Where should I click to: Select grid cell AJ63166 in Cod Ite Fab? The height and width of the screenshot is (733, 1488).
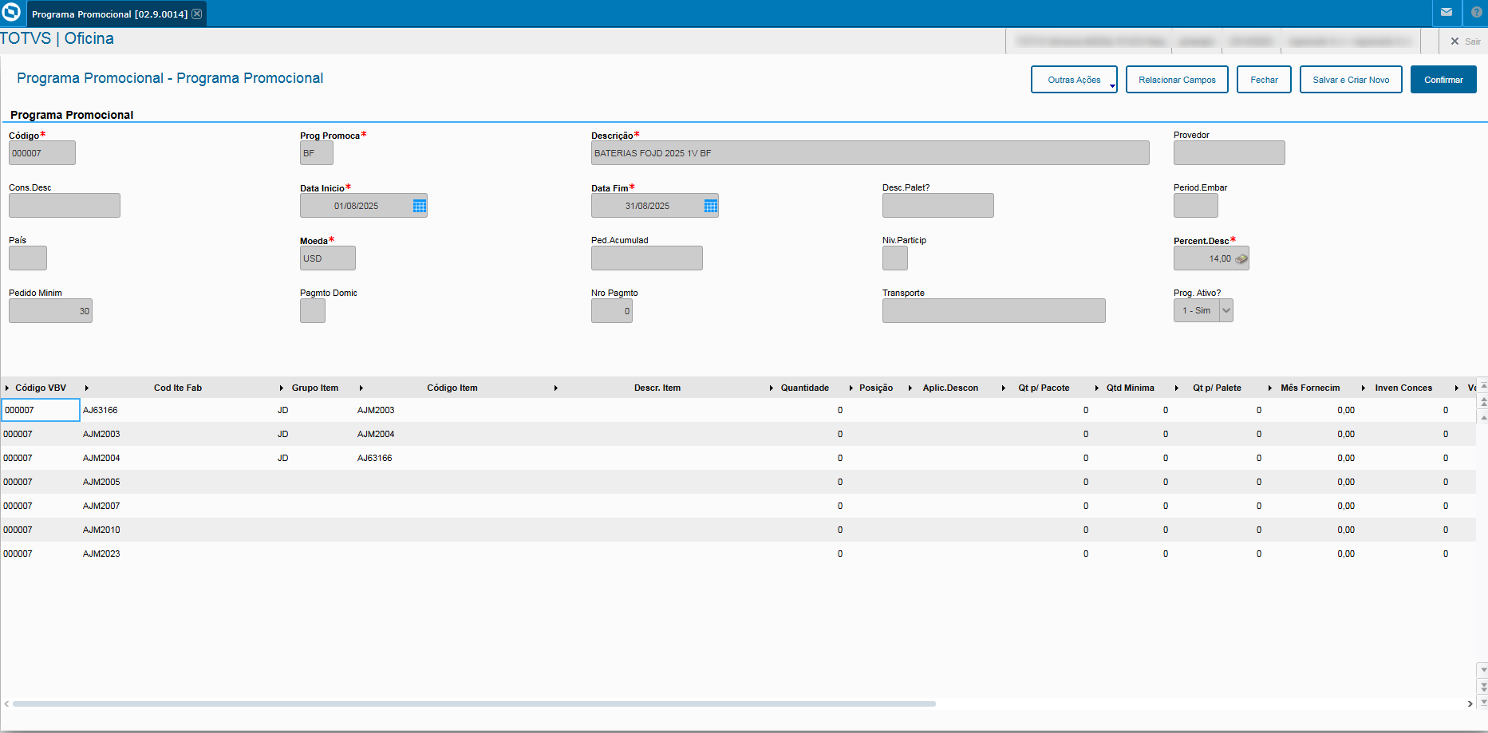point(177,410)
